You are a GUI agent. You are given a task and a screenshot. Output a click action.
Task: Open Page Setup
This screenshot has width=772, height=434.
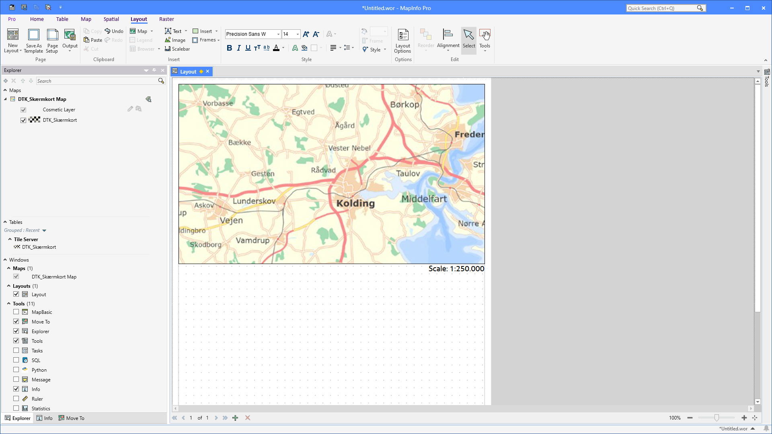pyautogui.click(x=52, y=40)
